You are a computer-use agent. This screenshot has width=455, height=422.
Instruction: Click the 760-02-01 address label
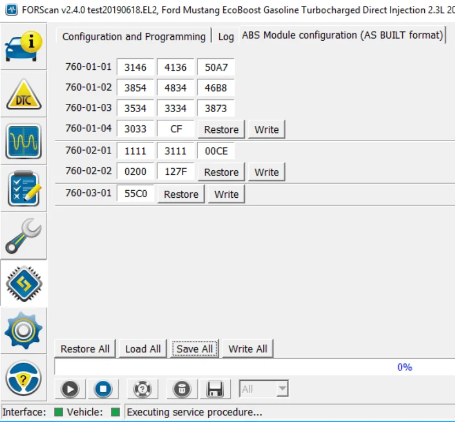[x=88, y=151]
